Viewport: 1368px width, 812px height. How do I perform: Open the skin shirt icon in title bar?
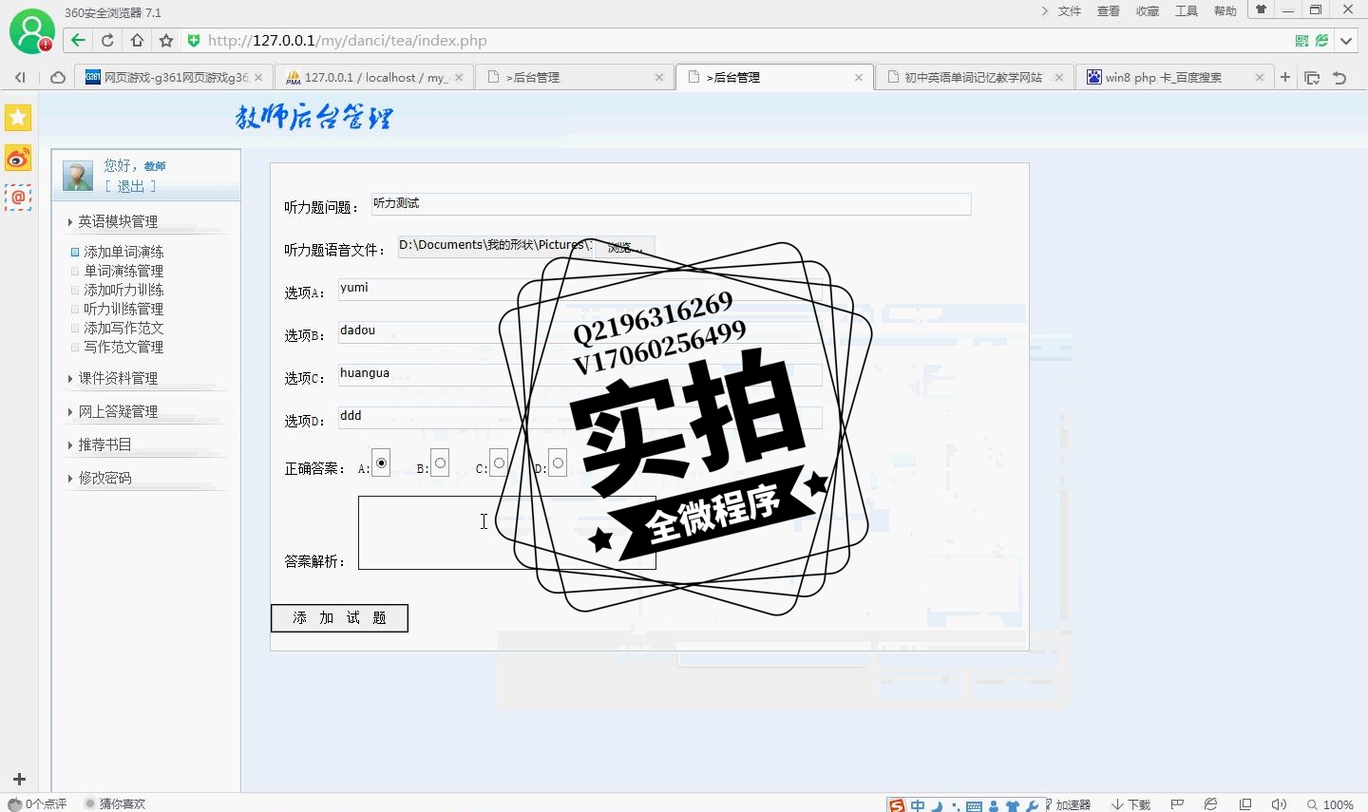click(x=1262, y=10)
